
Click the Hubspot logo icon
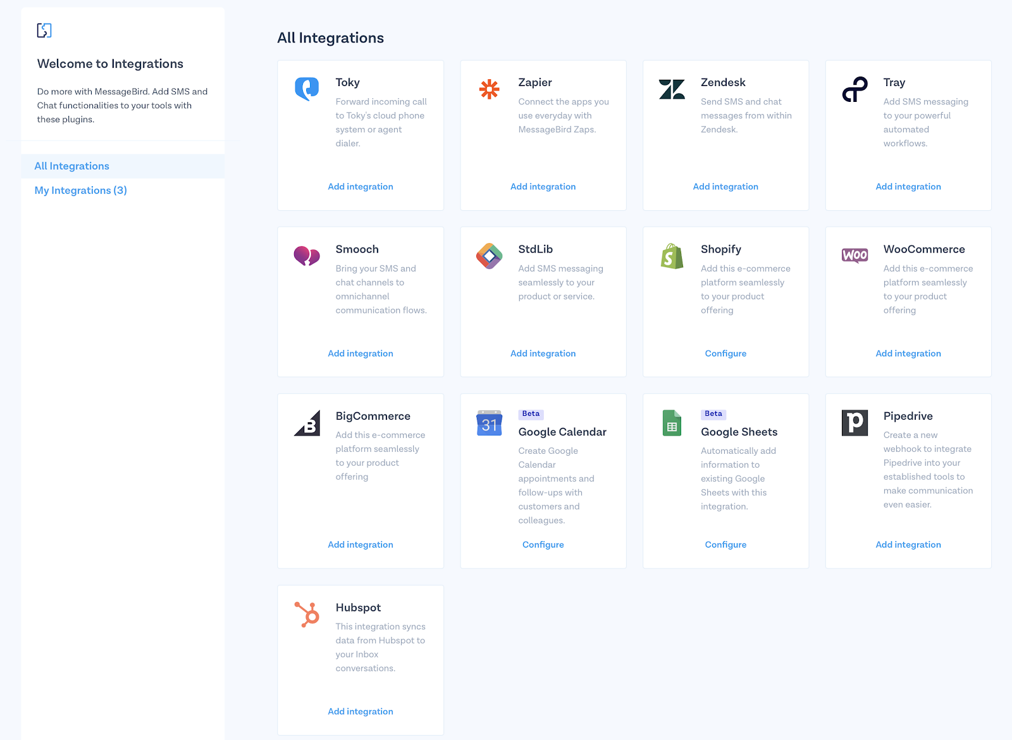click(307, 614)
